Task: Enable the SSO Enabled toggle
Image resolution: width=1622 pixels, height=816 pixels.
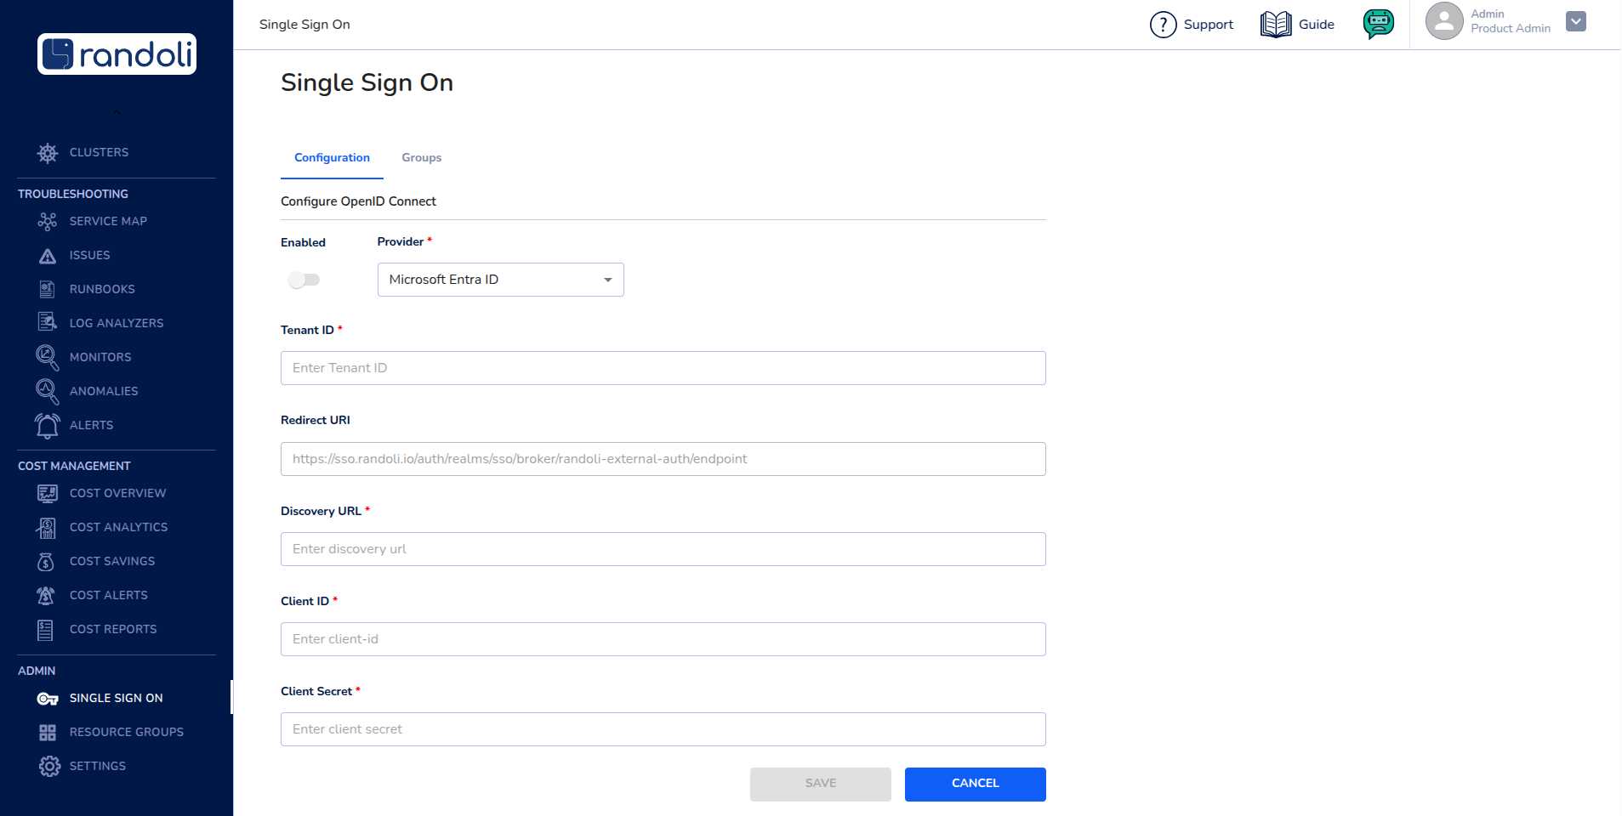Action: coord(304,280)
